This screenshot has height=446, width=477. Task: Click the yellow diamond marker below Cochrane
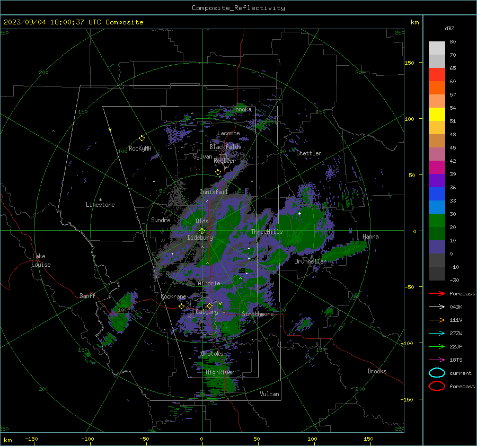(181, 306)
